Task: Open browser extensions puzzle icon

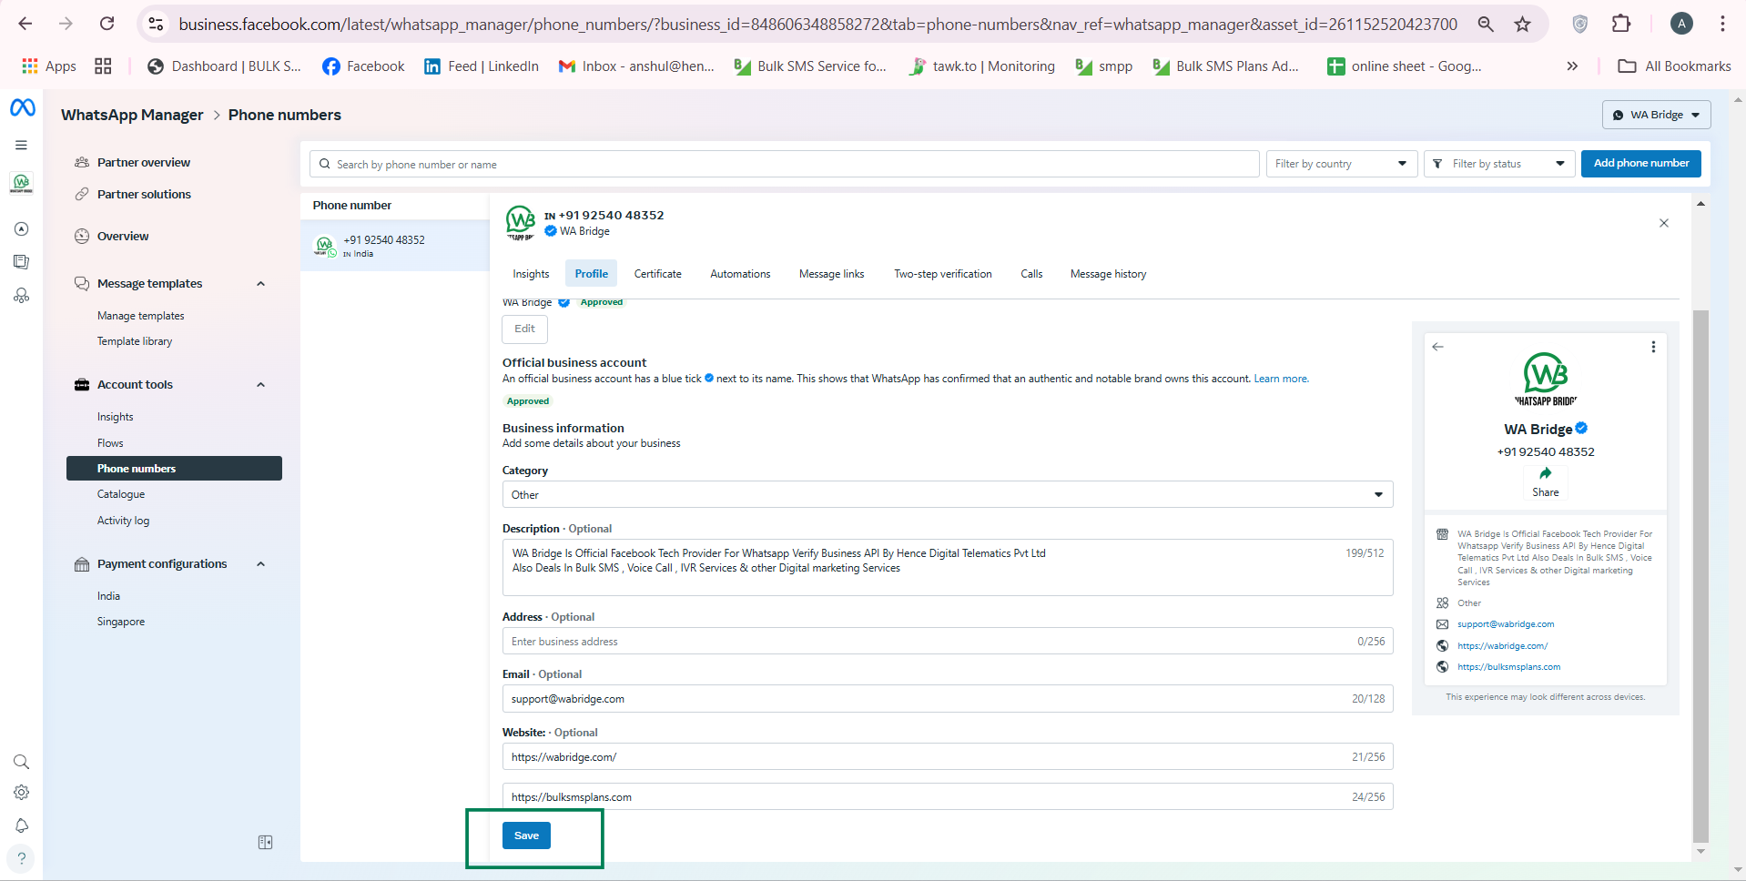Action: click(x=1621, y=24)
